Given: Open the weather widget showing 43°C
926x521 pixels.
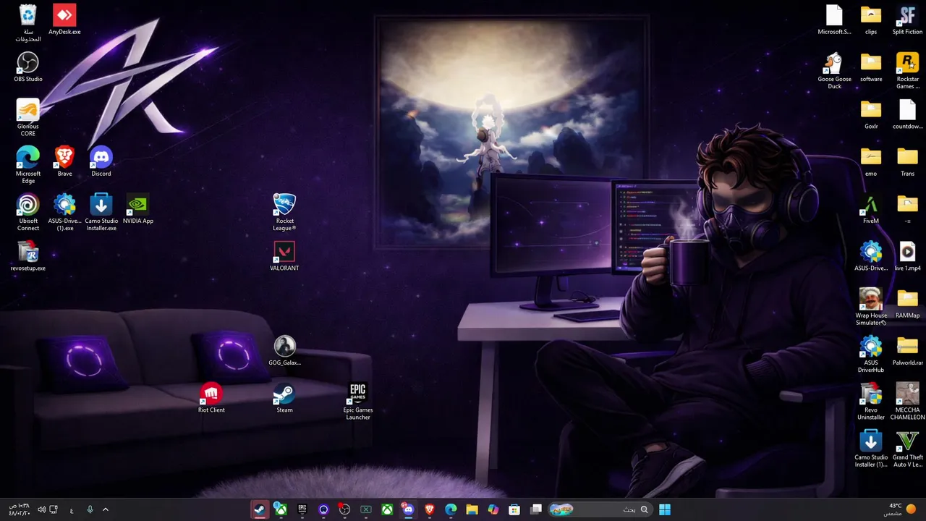Looking at the screenshot, I should [899, 509].
